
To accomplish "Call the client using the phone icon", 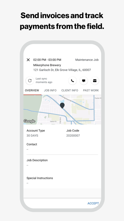I will pos(72,81).
